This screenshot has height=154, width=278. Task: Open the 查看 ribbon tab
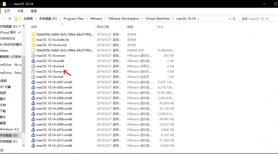coord(33,11)
